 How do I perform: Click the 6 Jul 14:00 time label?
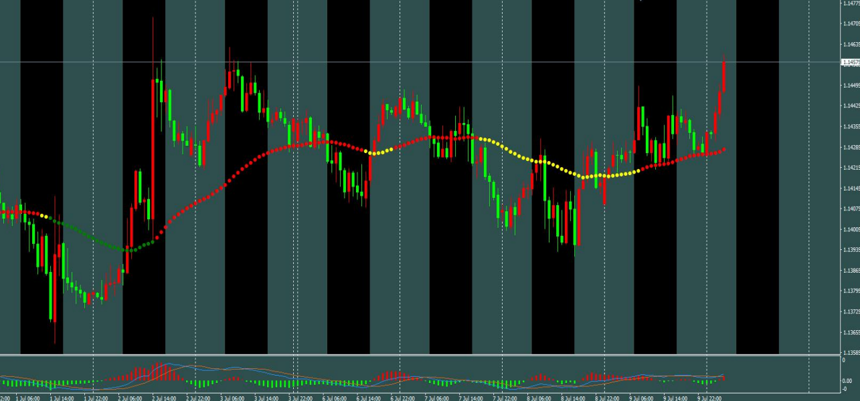tap(369, 398)
